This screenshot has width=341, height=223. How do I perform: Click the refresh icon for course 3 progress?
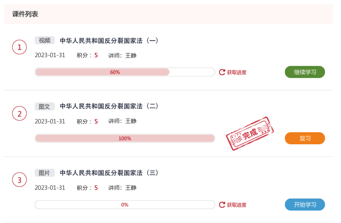222,205
